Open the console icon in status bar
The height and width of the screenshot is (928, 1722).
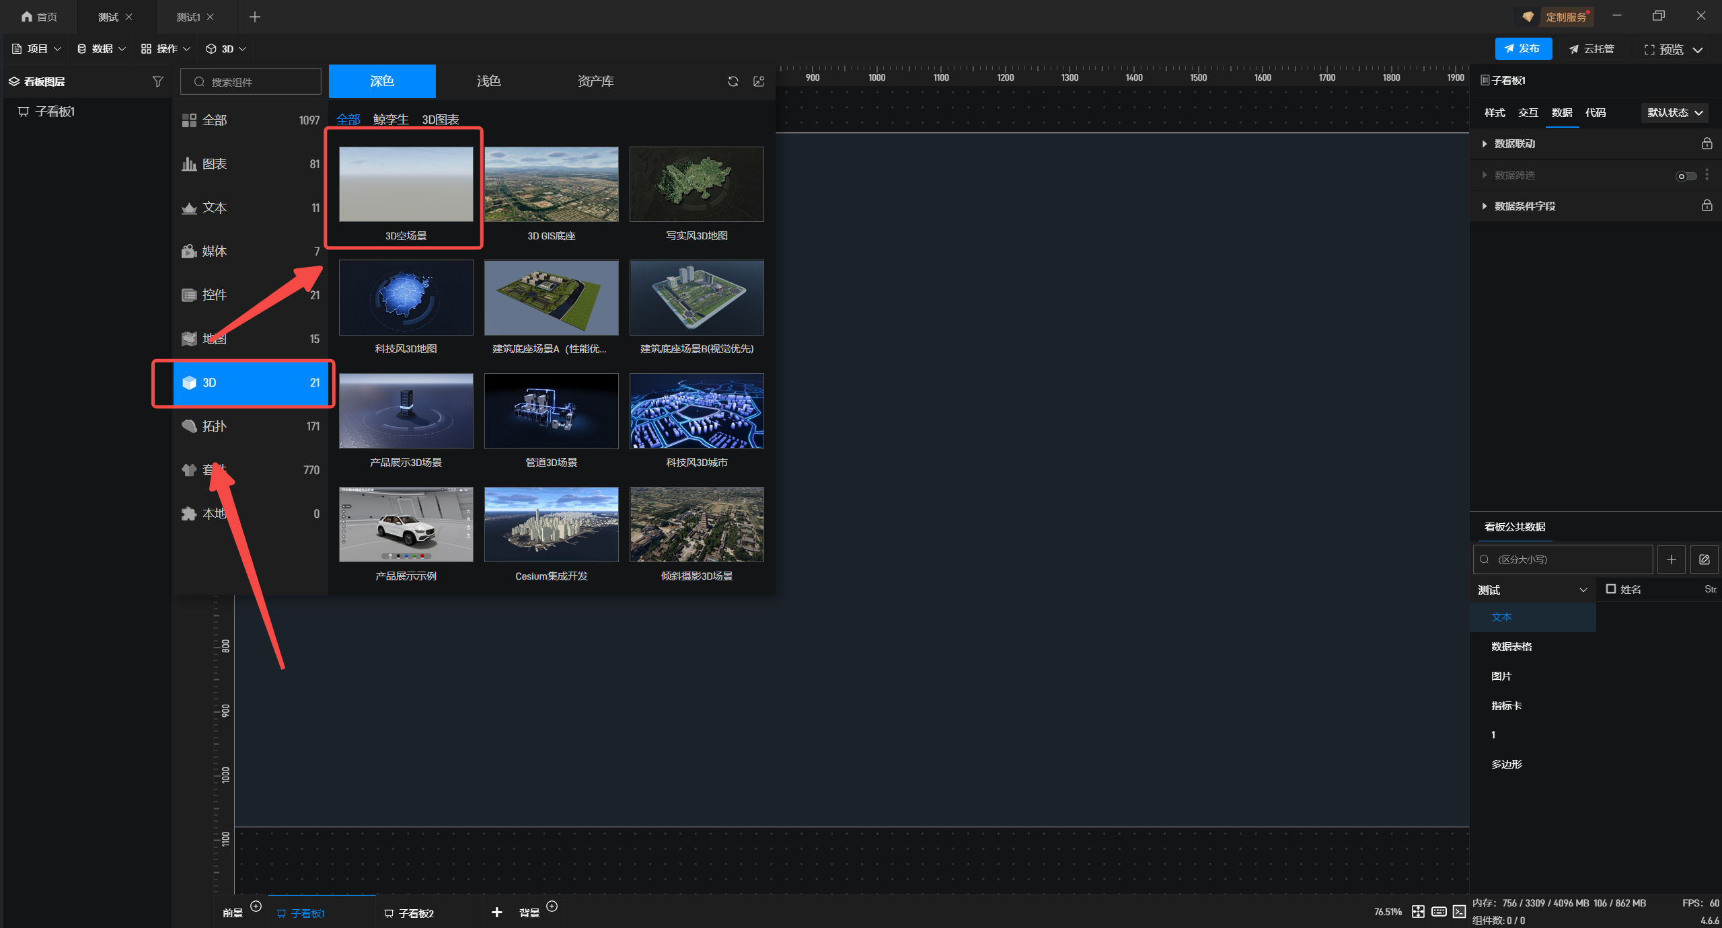1459,911
